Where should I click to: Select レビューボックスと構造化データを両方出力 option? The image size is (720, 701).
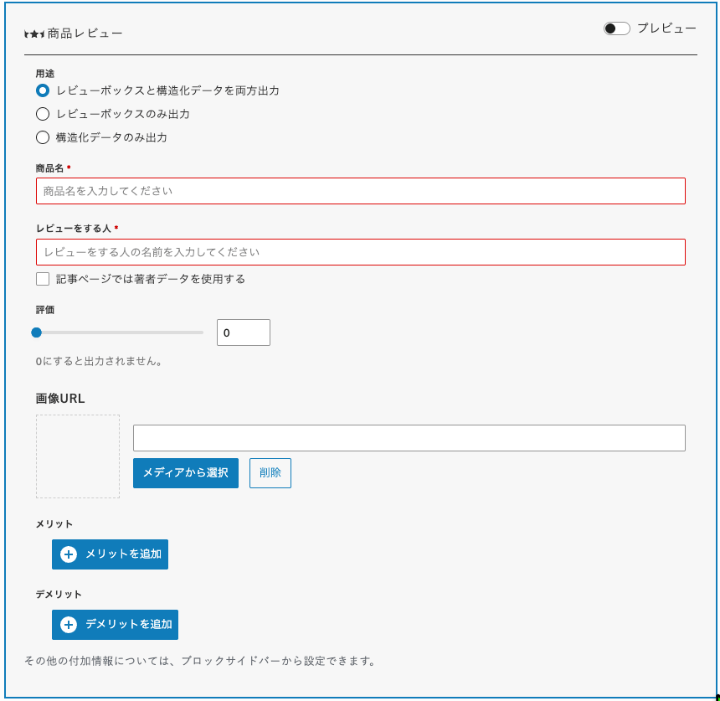click(43, 90)
